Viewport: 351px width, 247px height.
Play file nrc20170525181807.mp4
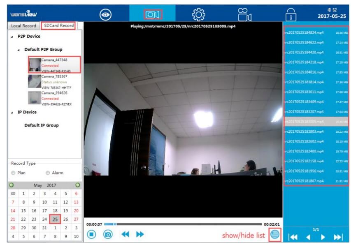point(316,181)
